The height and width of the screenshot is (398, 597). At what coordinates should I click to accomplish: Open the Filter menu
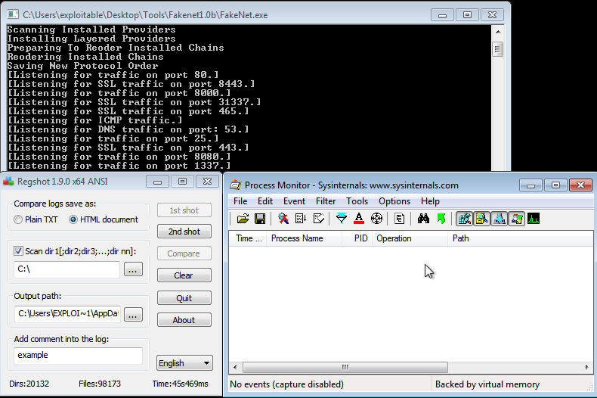click(326, 201)
